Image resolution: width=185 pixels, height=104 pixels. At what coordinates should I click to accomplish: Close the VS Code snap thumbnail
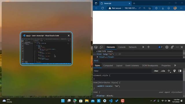click(69, 36)
